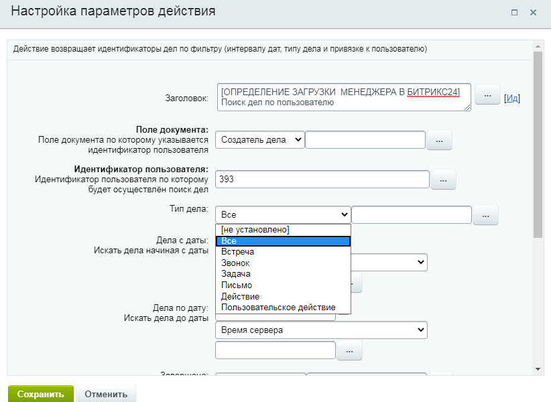The width and height of the screenshot is (551, 402).
Task: Close the Настройка параметров действия dialog
Action: coord(534,13)
